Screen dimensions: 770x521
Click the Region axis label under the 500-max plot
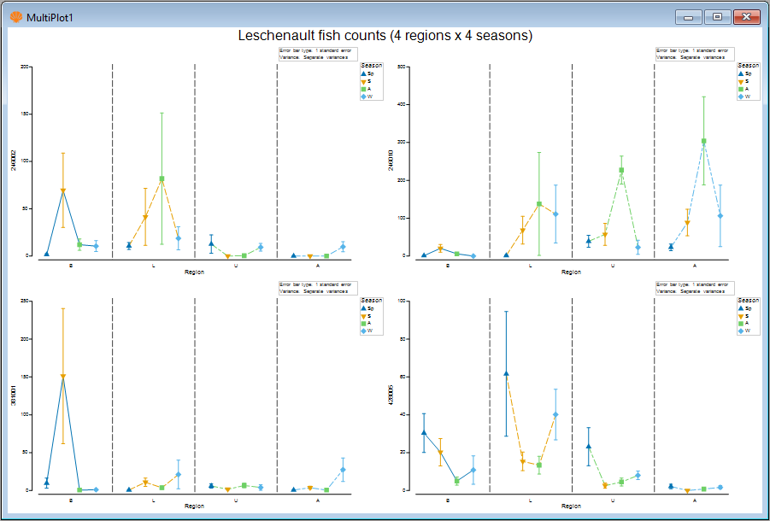(x=572, y=272)
